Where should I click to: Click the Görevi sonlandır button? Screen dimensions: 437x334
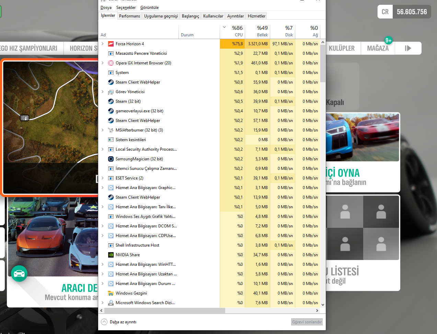[307, 322]
